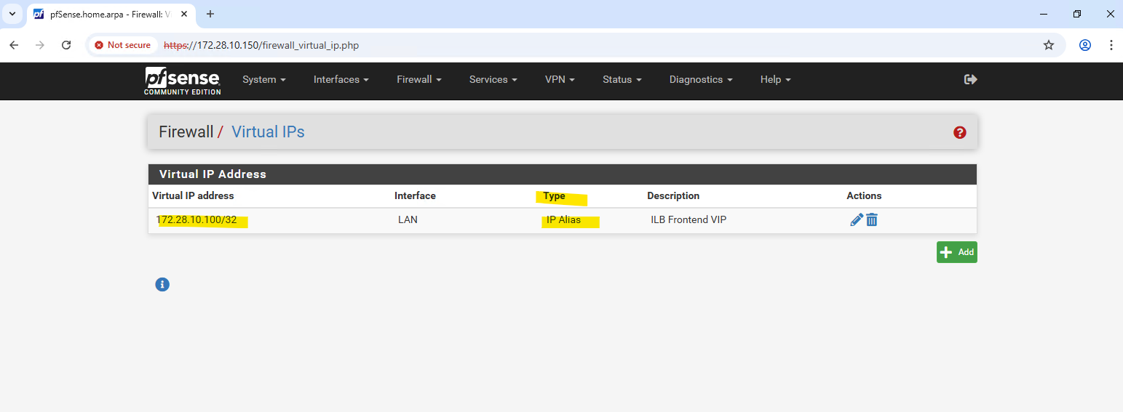This screenshot has height=412, width=1123.
Task: Click the green Add button
Action: 956,252
